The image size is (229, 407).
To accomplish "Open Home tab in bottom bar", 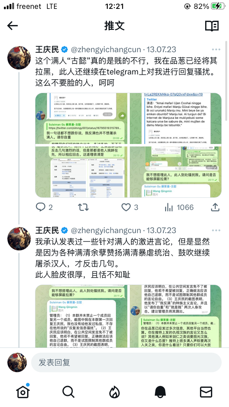I will [x=23, y=392].
